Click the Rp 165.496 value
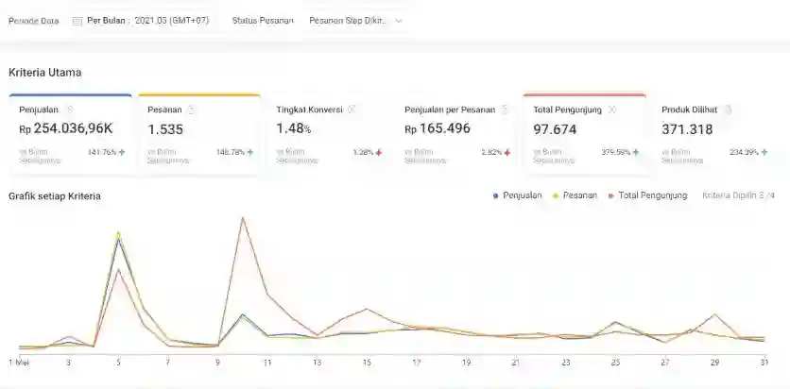The image size is (790, 389). [438, 128]
